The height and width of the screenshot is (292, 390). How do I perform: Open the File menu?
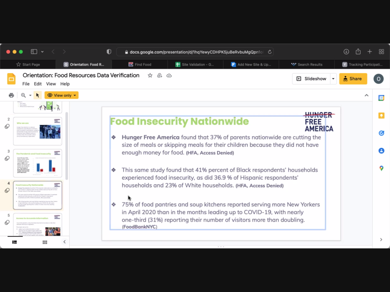[x=26, y=84]
